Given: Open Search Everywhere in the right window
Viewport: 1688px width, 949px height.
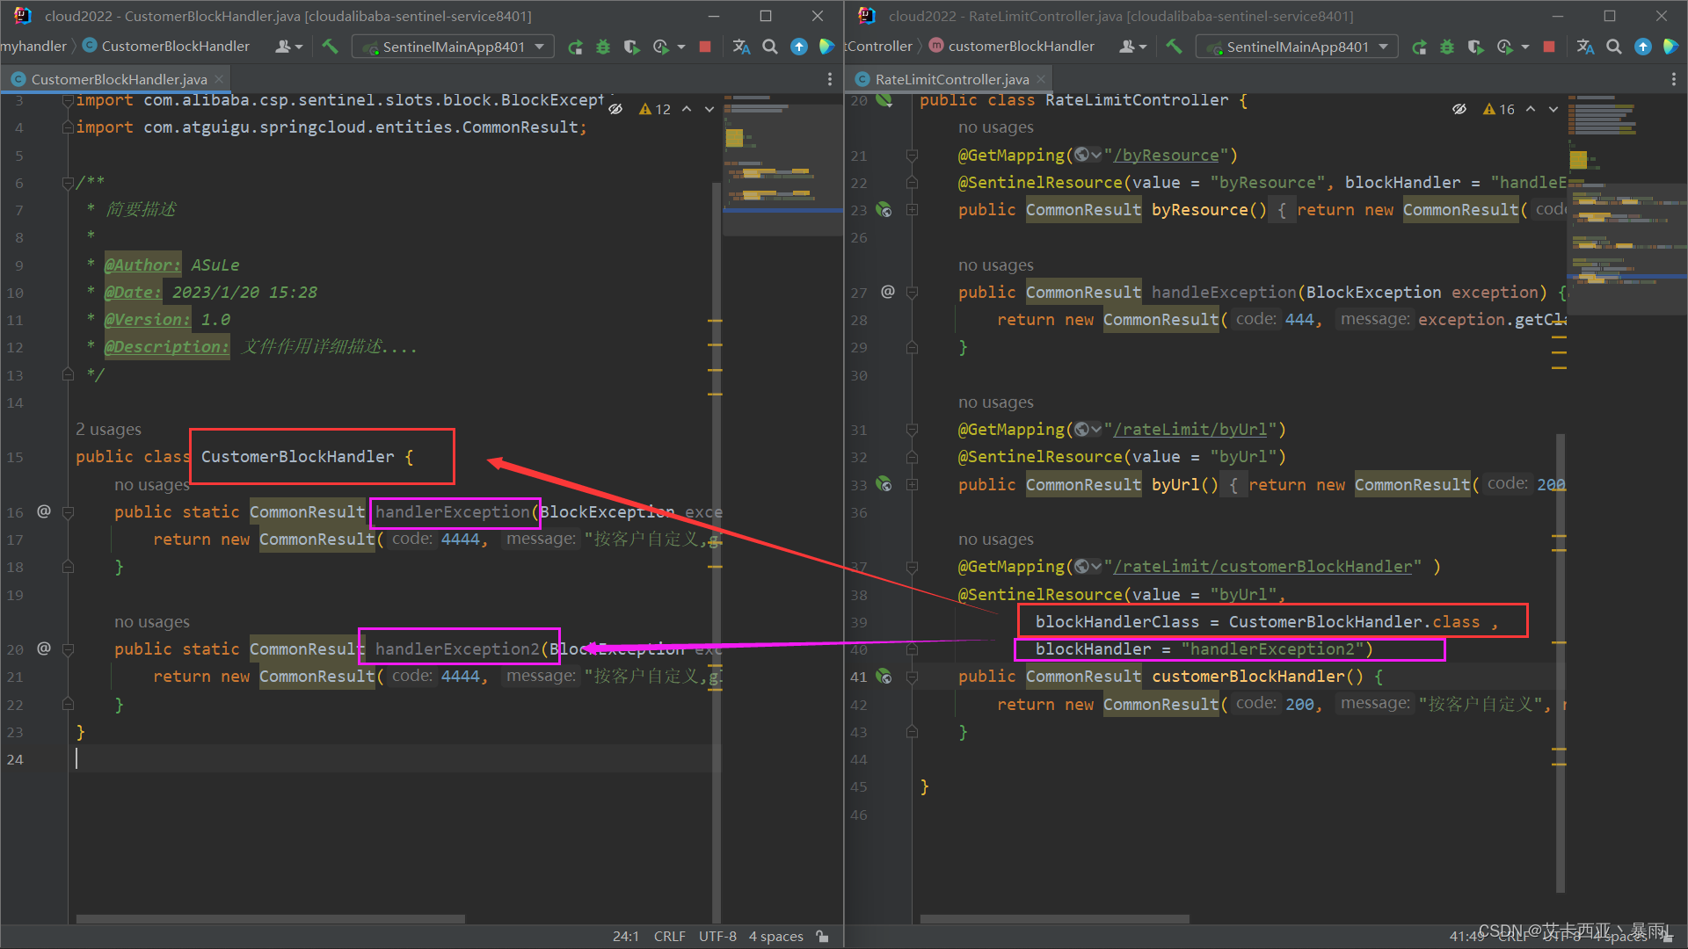Looking at the screenshot, I should tap(1614, 47).
